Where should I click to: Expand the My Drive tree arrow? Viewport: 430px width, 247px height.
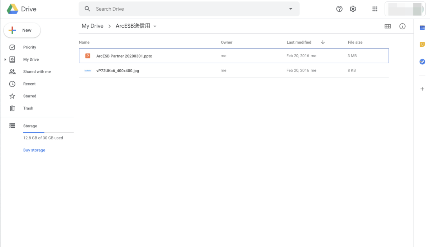point(5,59)
